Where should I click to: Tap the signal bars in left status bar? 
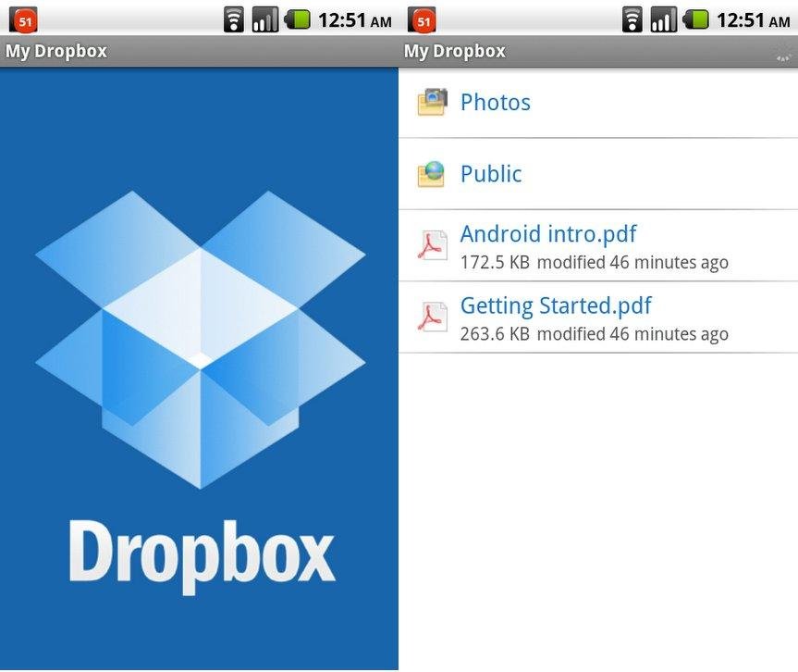pos(264,20)
